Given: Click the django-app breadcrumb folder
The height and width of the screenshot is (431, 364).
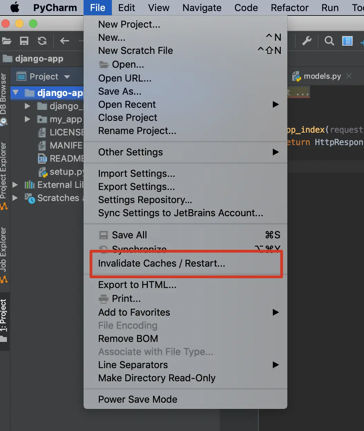Looking at the screenshot, I should 33,59.
